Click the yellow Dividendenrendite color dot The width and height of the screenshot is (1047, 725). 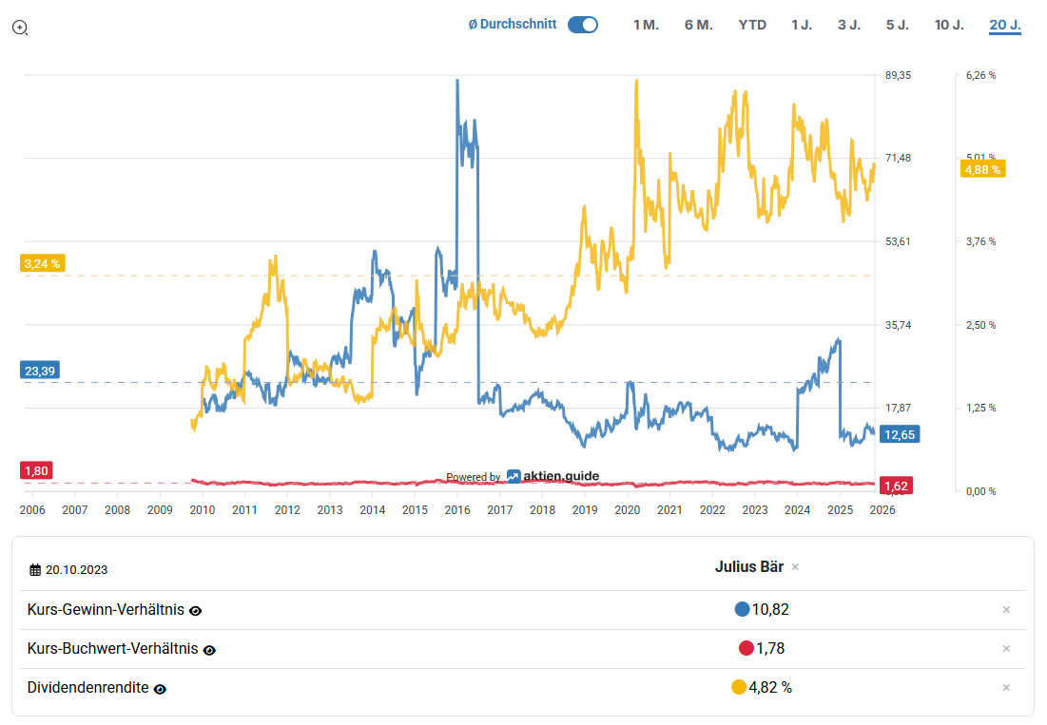coord(739,688)
